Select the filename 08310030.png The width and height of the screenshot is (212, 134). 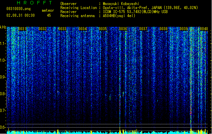[x=19, y=9]
